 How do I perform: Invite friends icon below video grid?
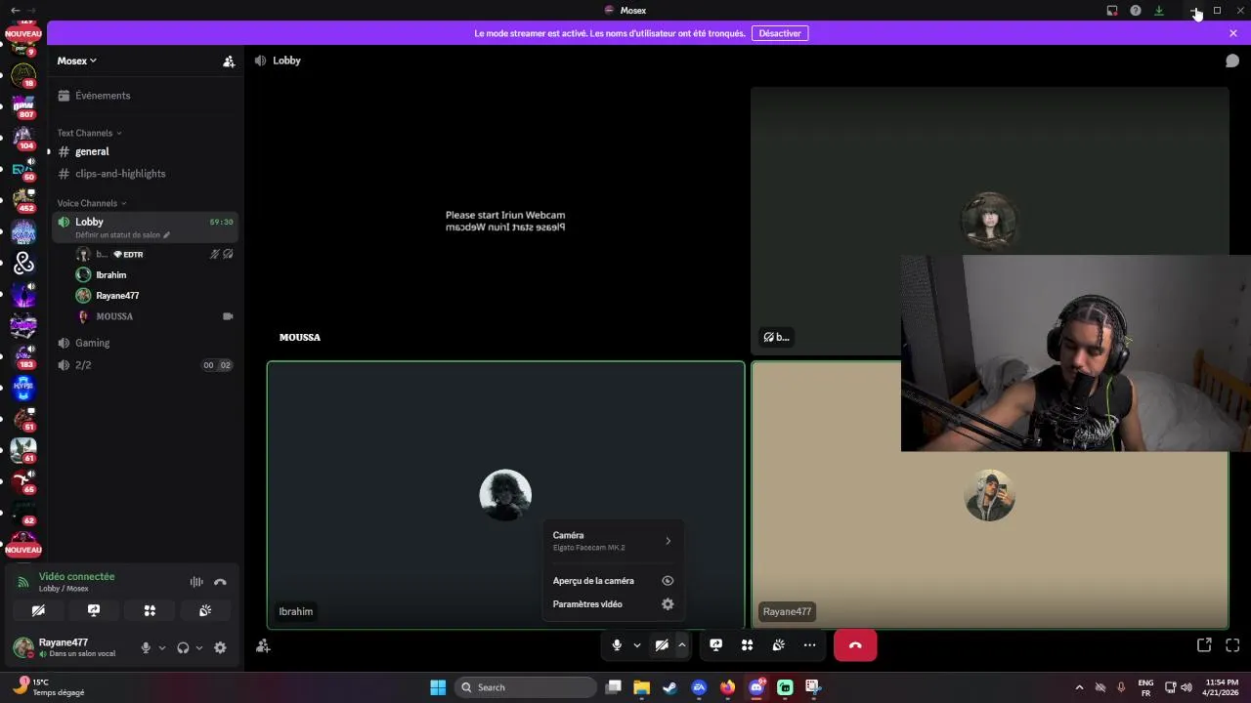tap(263, 645)
